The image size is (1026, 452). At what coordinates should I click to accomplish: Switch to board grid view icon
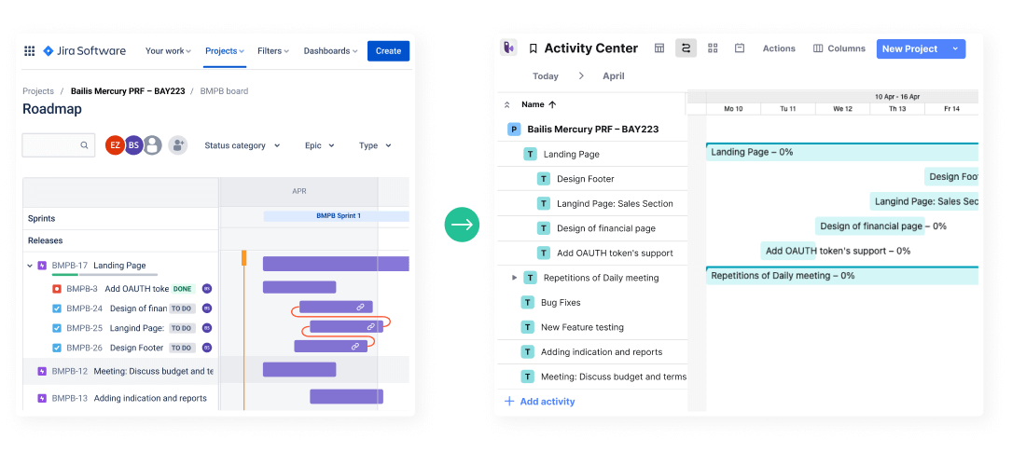714,48
